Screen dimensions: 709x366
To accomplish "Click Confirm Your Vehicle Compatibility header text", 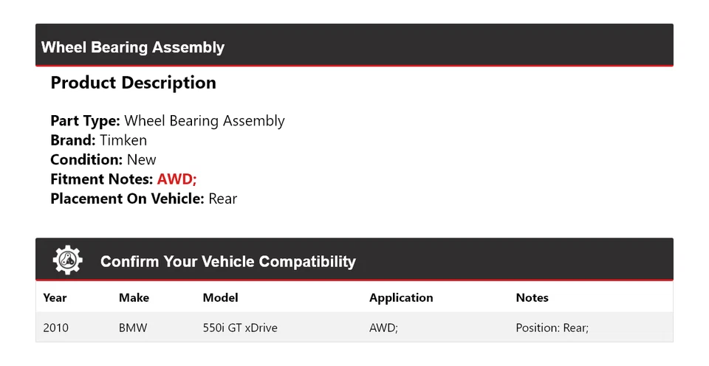I will tap(227, 262).
